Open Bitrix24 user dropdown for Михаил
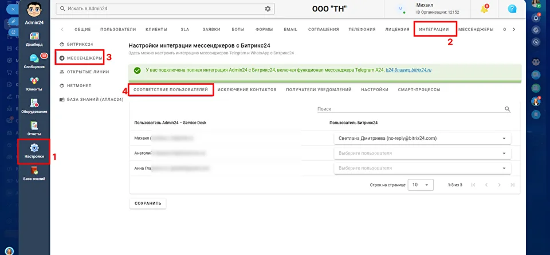550x255 pixels. 422,138
